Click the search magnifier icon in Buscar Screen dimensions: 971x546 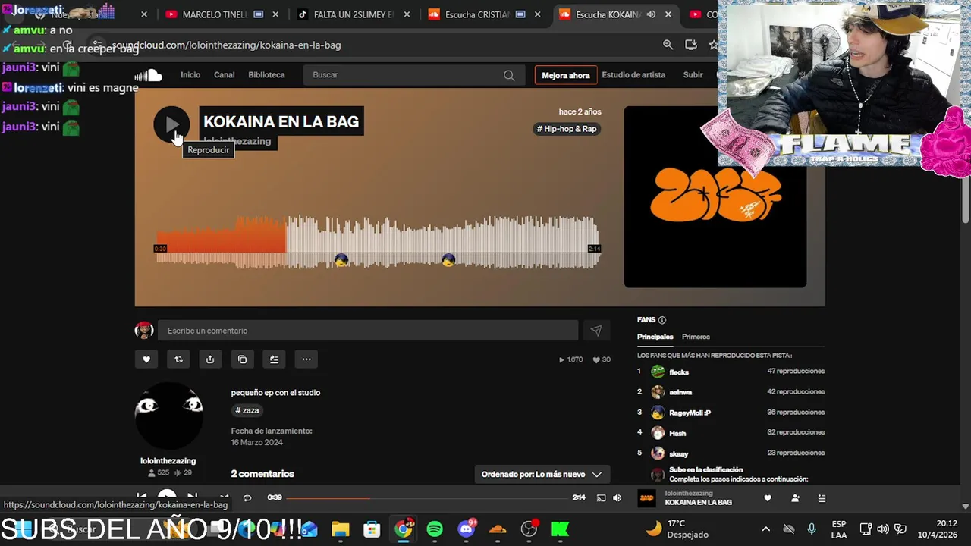point(509,75)
